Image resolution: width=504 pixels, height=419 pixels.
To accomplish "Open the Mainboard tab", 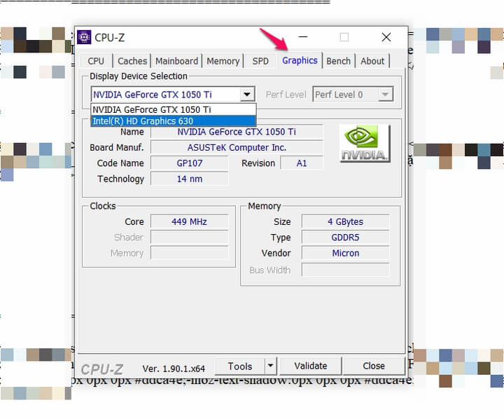I will [176, 61].
